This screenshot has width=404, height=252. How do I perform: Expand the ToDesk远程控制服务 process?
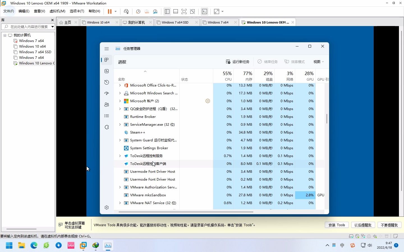120,156
